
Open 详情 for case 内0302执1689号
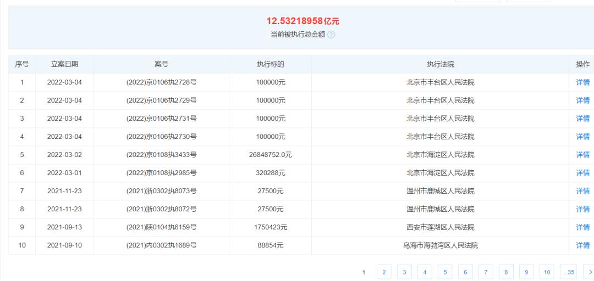pos(582,245)
